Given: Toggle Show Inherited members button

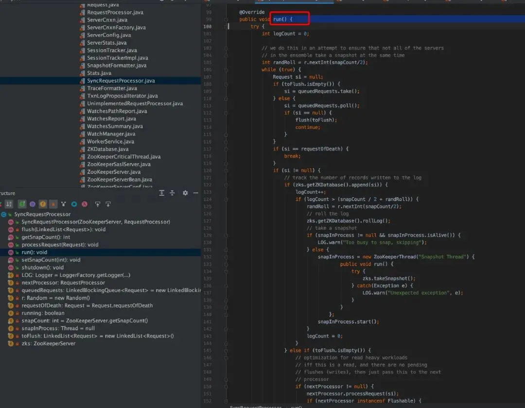Looking at the screenshot, I should [x=22, y=204].
